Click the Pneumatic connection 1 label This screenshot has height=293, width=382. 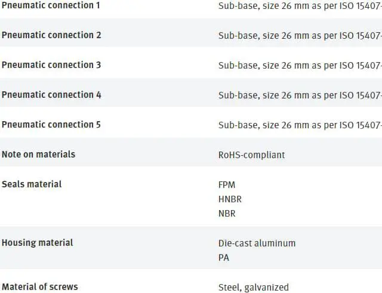point(51,5)
